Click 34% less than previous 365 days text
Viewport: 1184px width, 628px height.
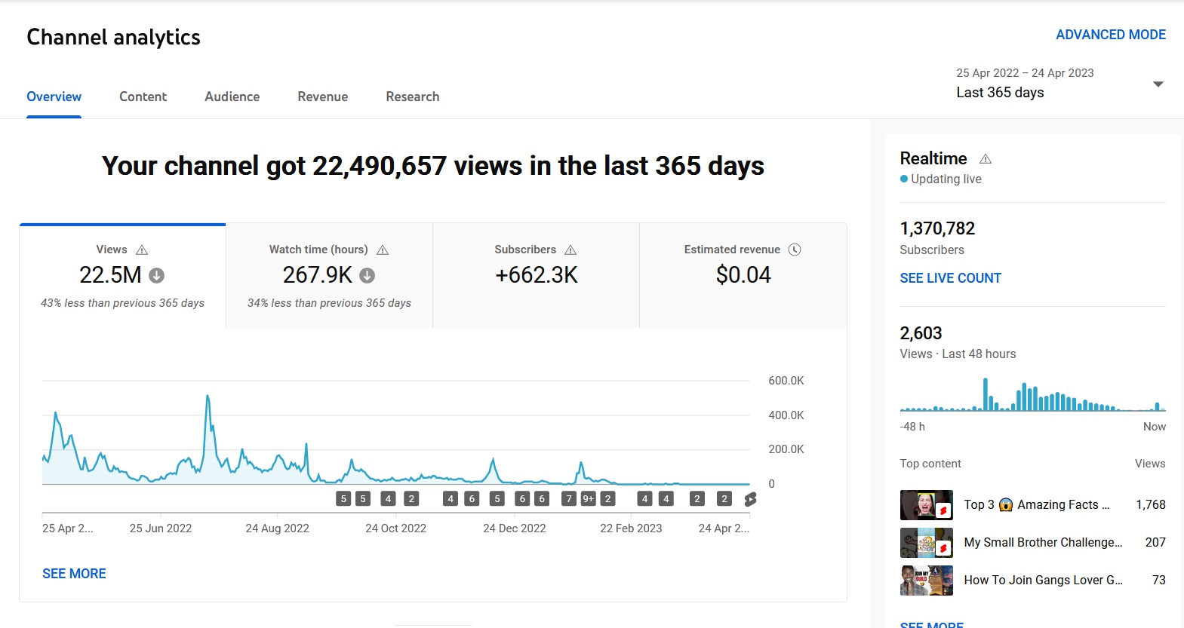330,303
